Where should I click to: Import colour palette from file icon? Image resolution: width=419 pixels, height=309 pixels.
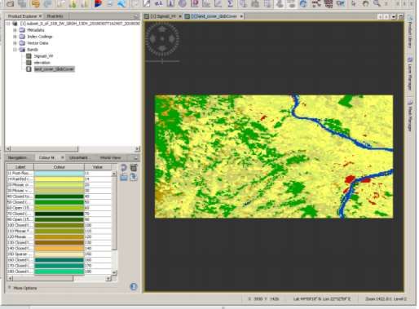point(124,177)
